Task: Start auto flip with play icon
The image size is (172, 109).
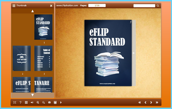Action: pyautogui.click(x=61, y=102)
